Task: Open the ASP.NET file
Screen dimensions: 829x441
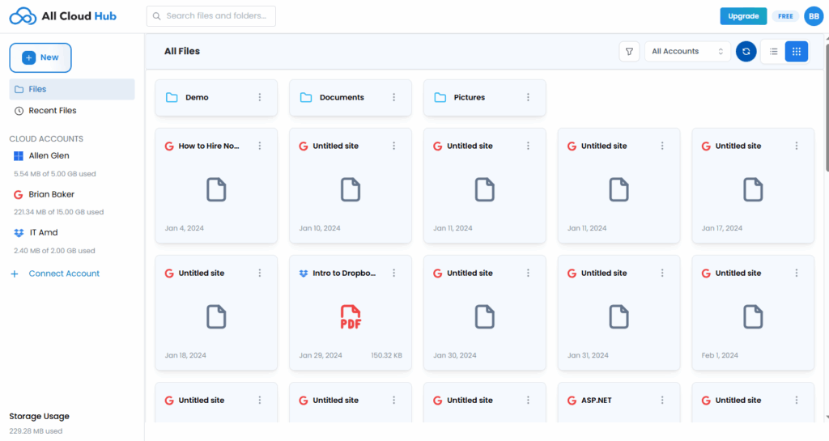Action: [x=619, y=402]
